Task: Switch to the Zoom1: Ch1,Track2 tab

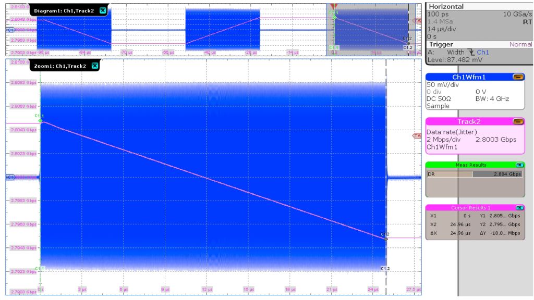Action: click(x=60, y=66)
